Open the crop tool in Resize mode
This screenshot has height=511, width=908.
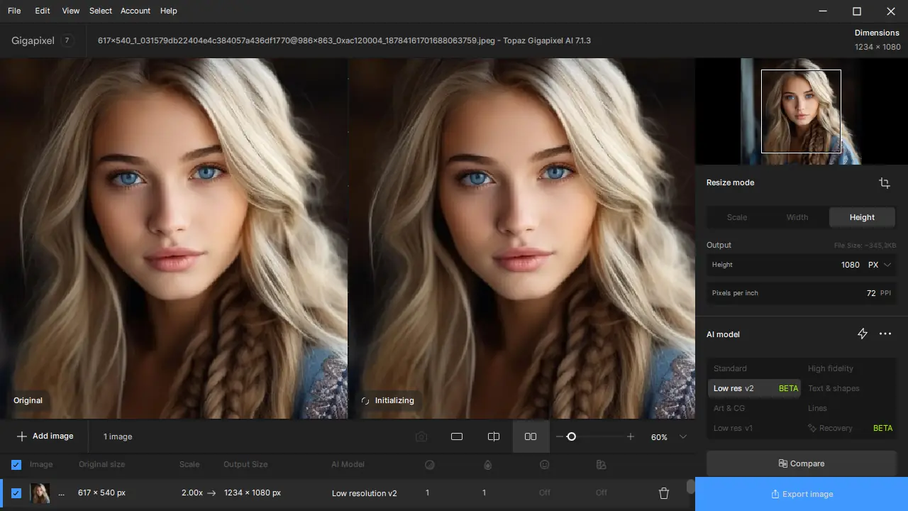(x=884, y=183)
